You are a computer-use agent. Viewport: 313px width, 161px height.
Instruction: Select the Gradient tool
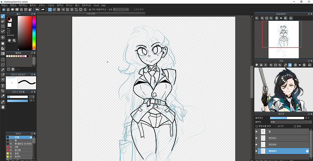3,54
